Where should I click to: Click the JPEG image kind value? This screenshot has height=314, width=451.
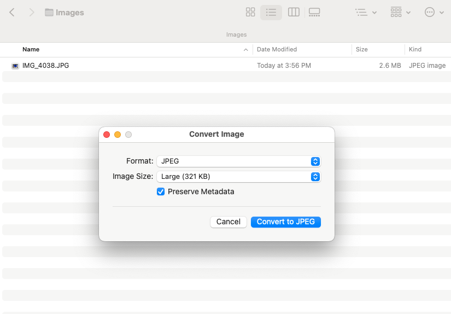coord(427,66)
